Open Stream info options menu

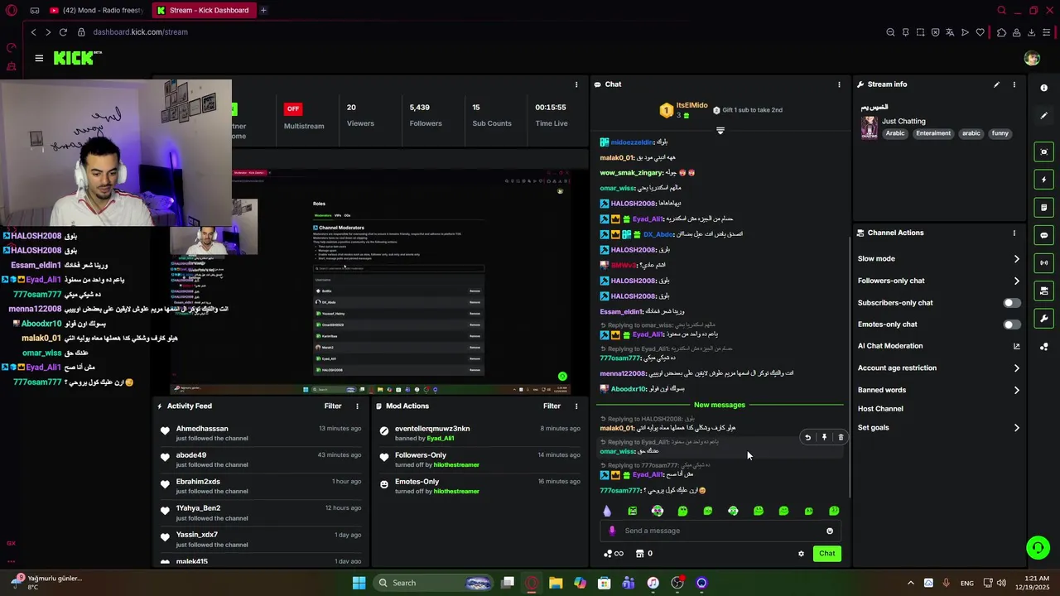pos(1014,84)
